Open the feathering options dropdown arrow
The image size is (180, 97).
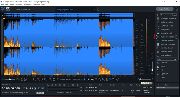113,79
